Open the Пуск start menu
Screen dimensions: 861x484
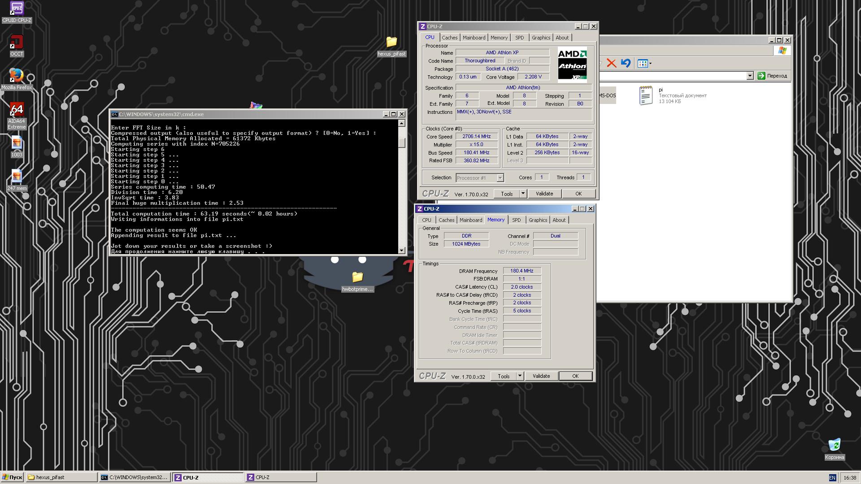pyautogui.click(x=12, y=477)
